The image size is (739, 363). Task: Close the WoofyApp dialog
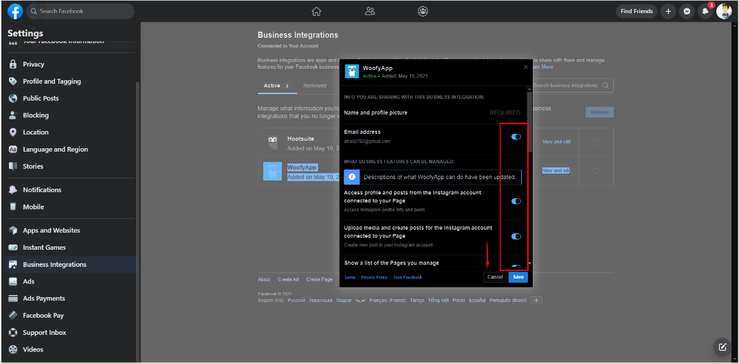click(x=526, y=67)
